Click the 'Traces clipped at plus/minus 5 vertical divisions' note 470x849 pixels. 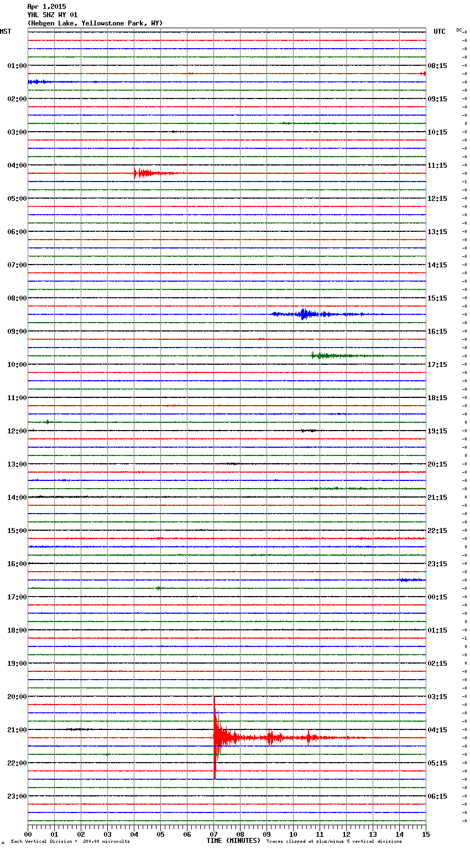334,841
